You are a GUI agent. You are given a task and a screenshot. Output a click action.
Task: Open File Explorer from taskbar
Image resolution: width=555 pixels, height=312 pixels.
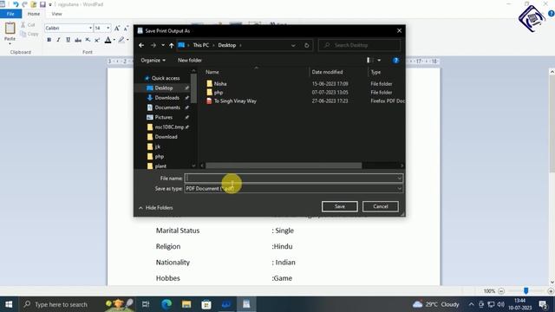[186, 304]
